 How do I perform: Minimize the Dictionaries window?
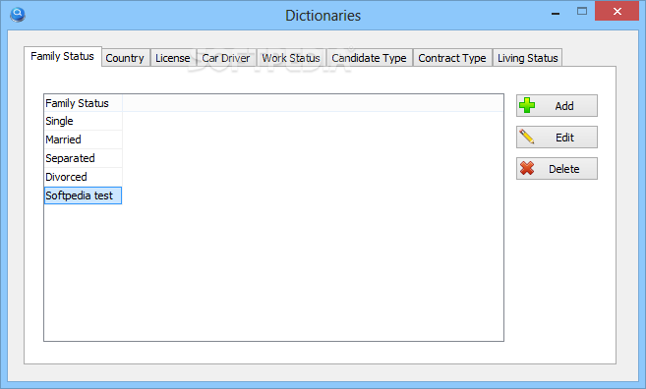pos(556,13)
